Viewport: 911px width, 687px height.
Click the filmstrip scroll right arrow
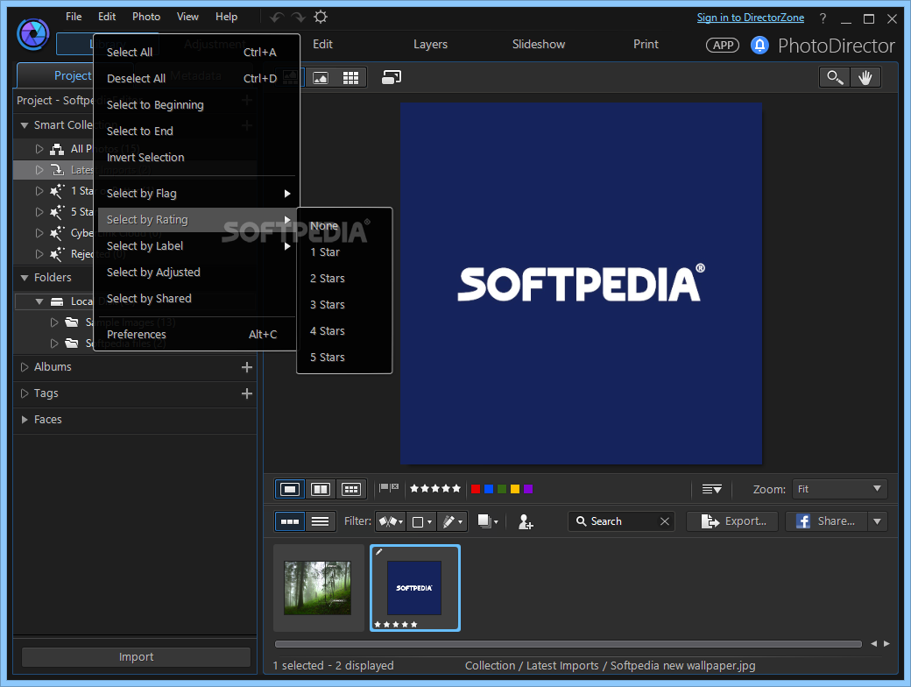pos(886,643)
